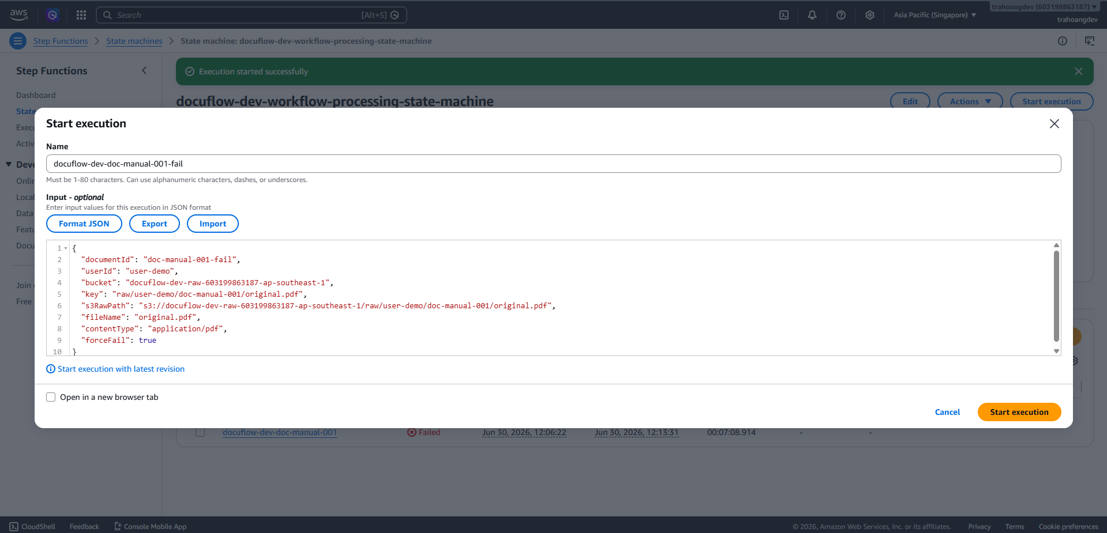Open the Amazon Q icon in top bar
This screenshot has height=533, width=1107.
tap(52, 15)
